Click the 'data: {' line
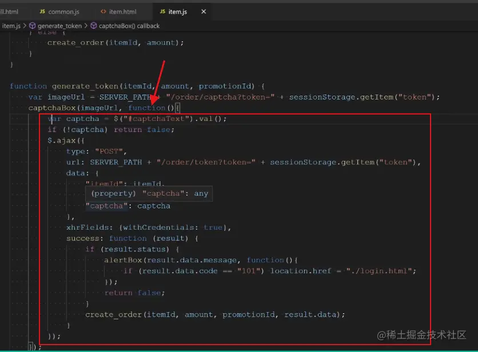This screenshot has height=352, width=478. click(82, 173)
